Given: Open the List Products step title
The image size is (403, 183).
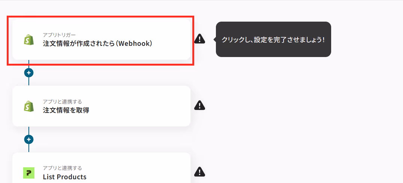Looking at the screenshot, I should tap(64, 177).
